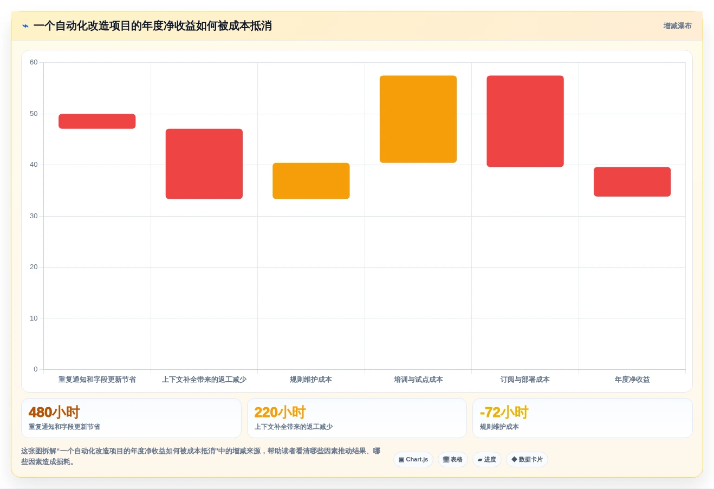The width and height of the screenshot is (714, 489).
Task: Click the y-axis value 40
Action: pos(34,165)
